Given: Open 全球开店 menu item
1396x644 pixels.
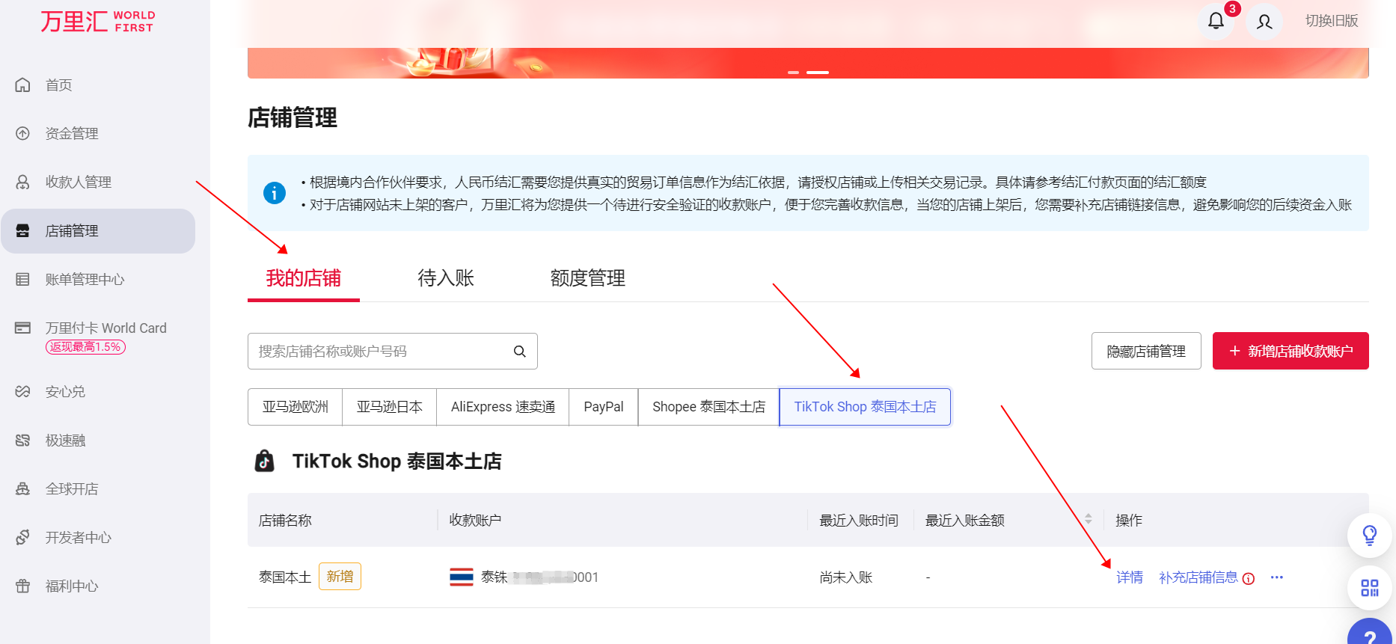Looking at the screenshot, I should pyautogui.click(x=72, y=489).
